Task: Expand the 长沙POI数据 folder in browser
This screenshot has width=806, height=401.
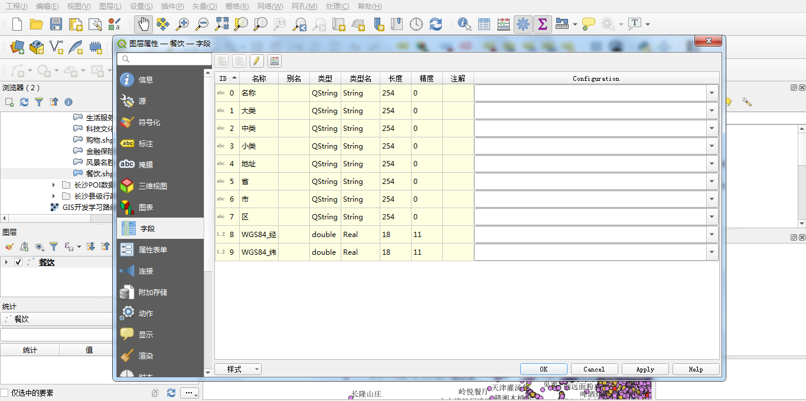Action: click(54, 185)
